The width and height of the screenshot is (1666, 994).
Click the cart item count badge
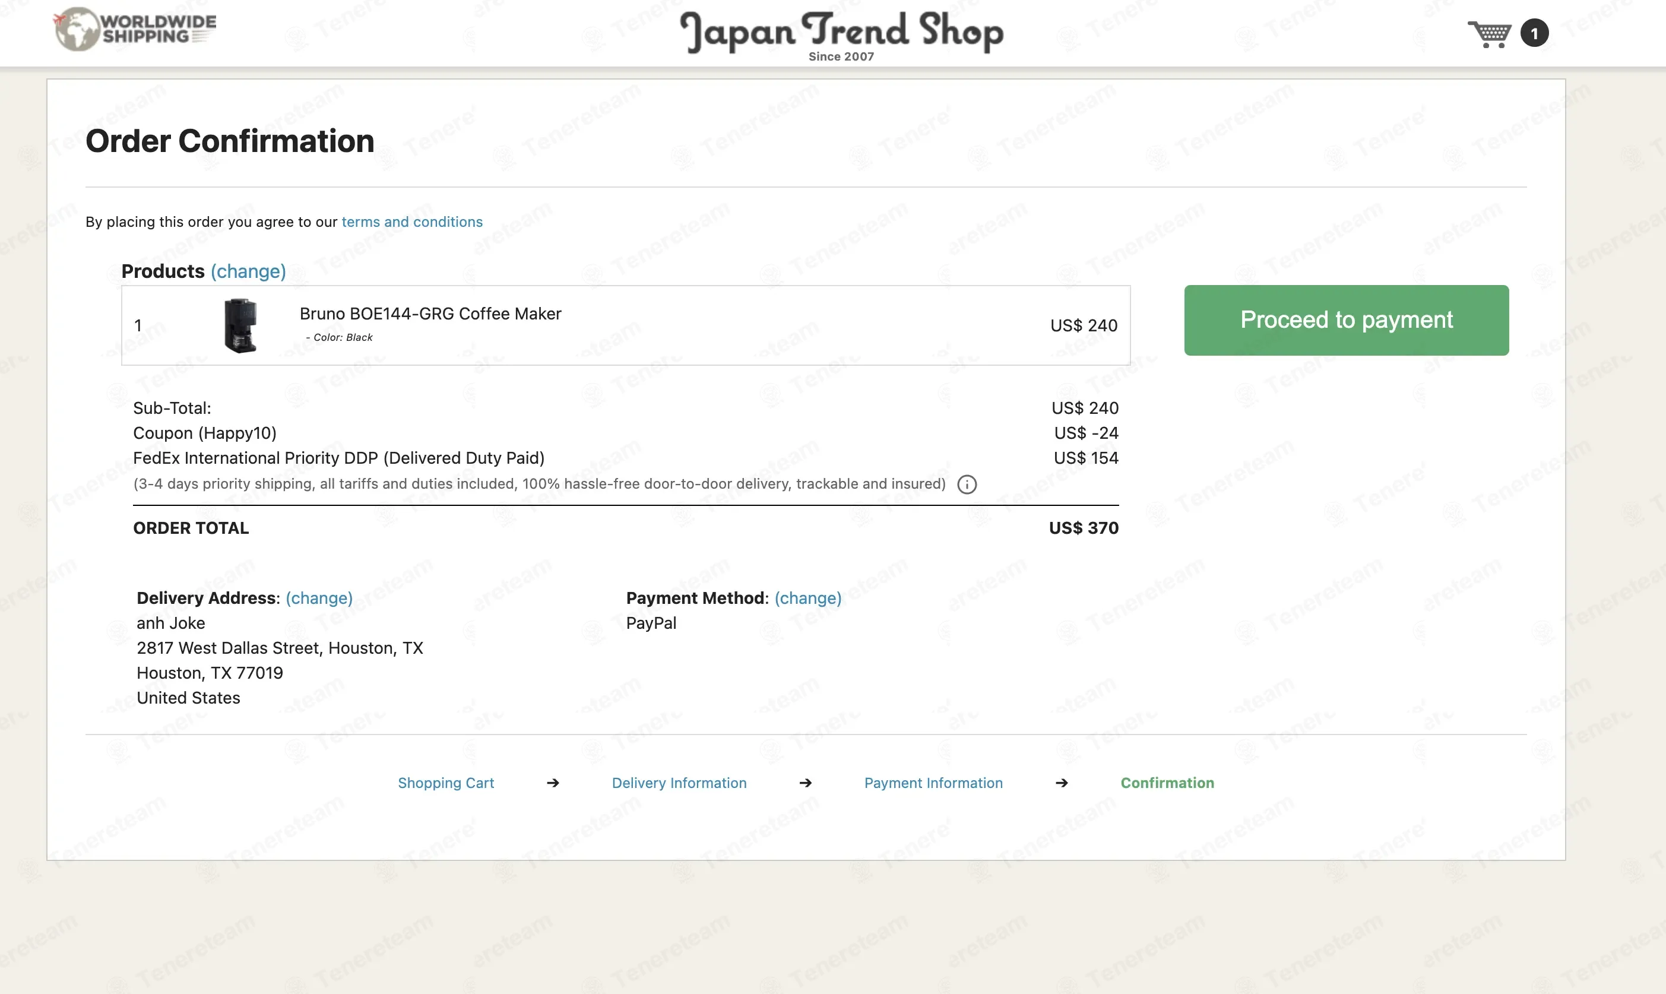point(1534,33)
